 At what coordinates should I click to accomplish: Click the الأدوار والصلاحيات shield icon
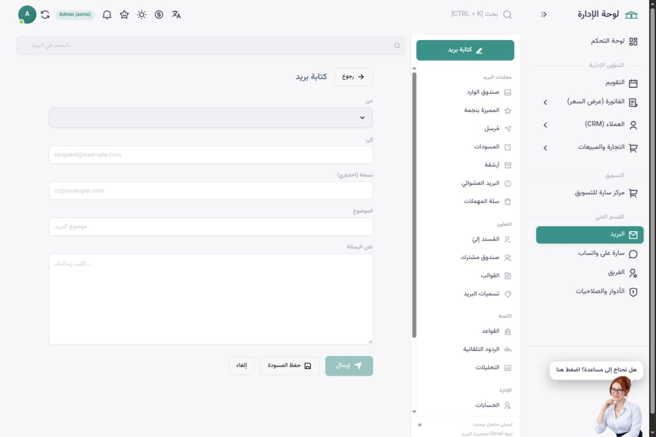(x=633, y=292)
